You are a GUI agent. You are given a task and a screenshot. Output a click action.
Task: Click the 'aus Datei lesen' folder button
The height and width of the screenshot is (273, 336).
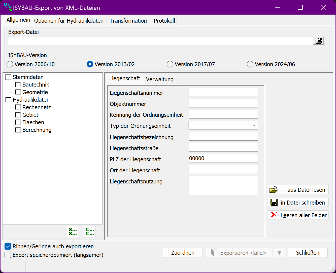(x=298, y=190)
